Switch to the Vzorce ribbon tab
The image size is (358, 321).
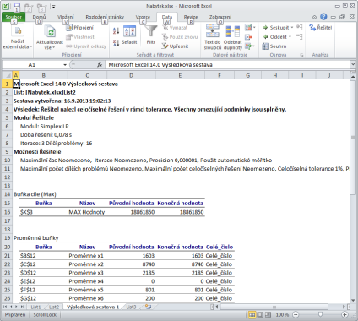[x=143, y=17]
